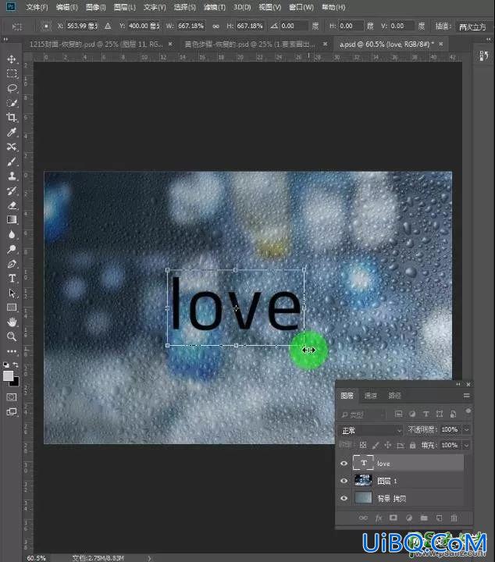Create new adjustment layer icon

(408, 518)
